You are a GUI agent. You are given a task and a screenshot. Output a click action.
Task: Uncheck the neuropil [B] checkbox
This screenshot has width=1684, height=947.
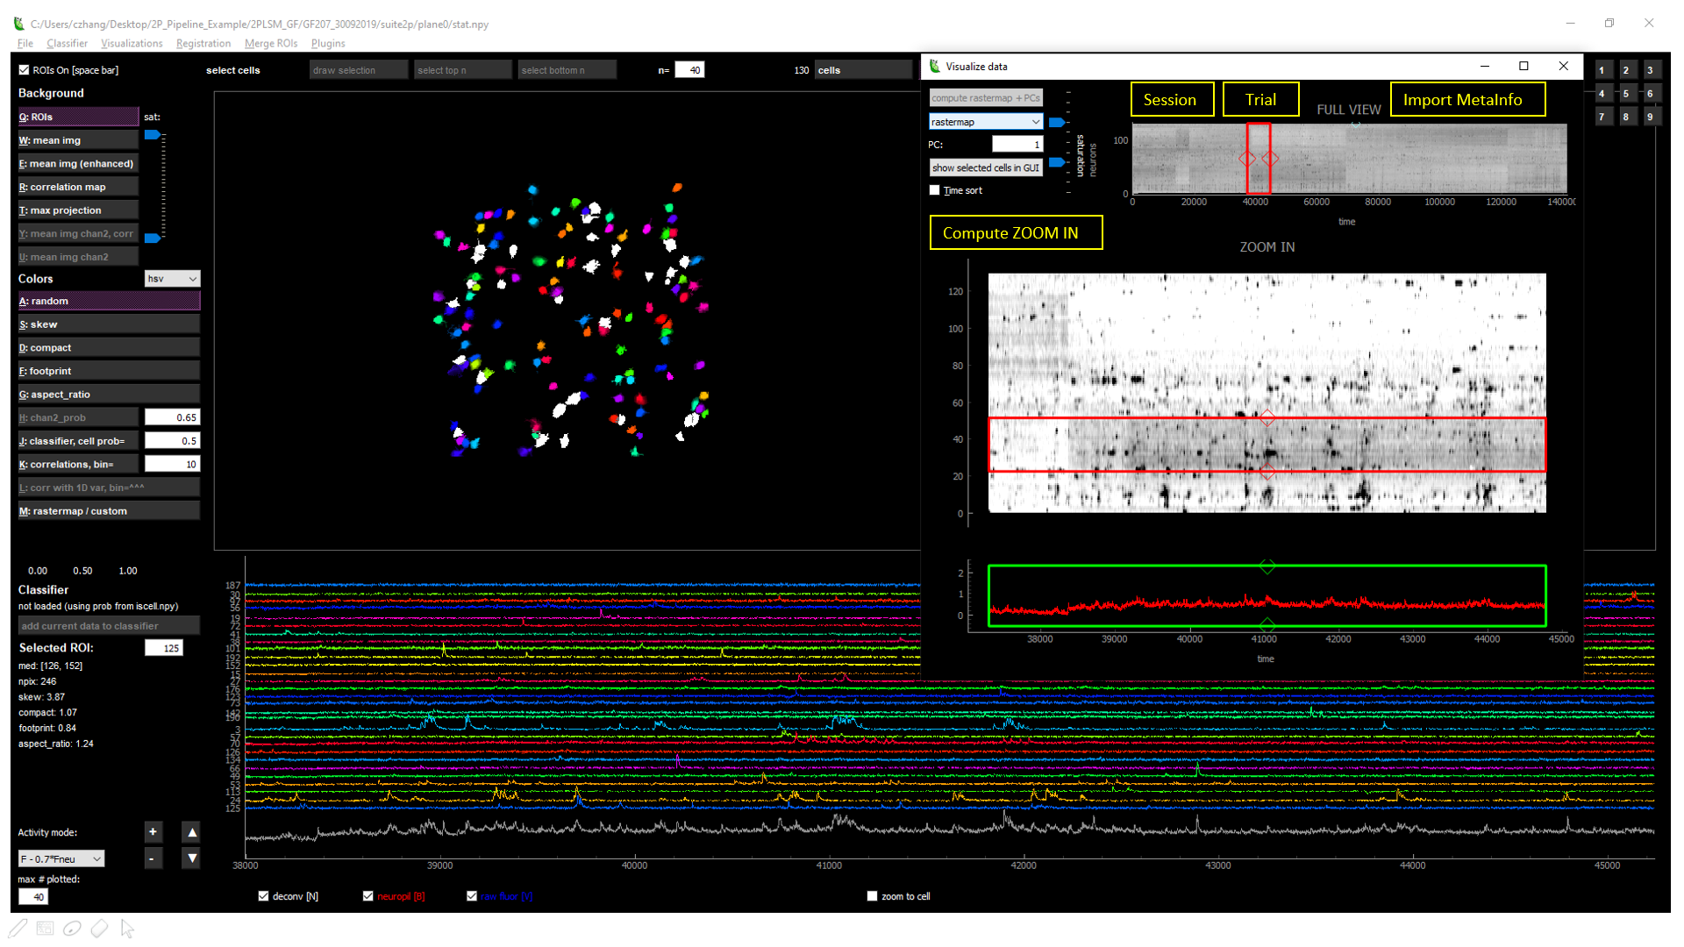pyautogui.click(x=367, y=896)
